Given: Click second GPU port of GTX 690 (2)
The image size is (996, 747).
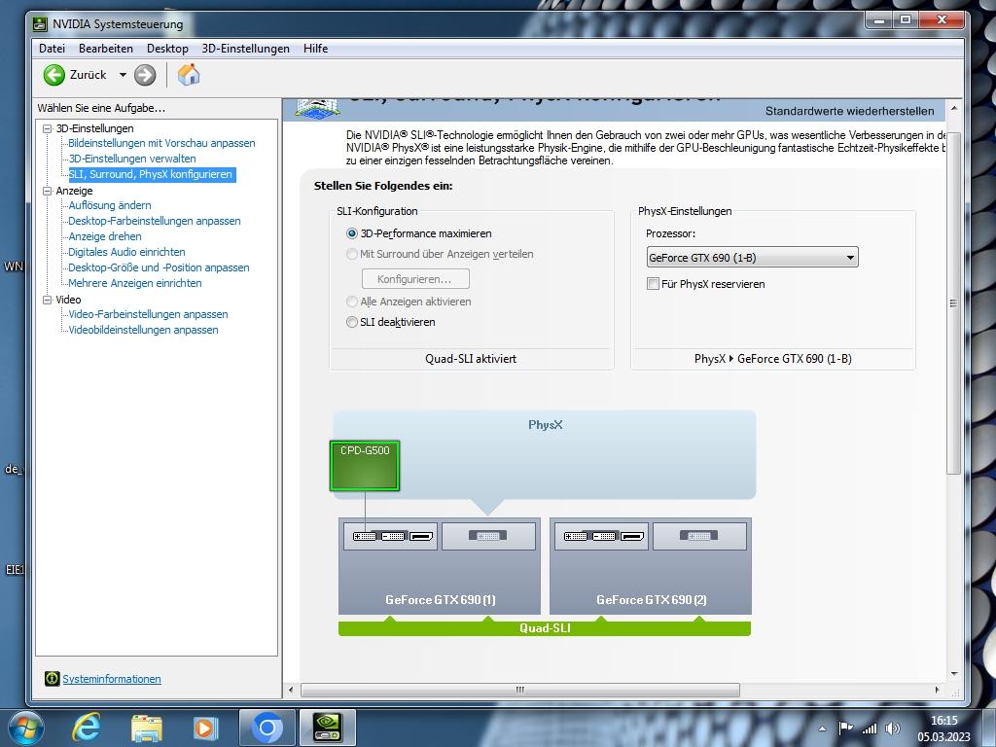Looking at the screenshot, I should (x=699, y=536).
